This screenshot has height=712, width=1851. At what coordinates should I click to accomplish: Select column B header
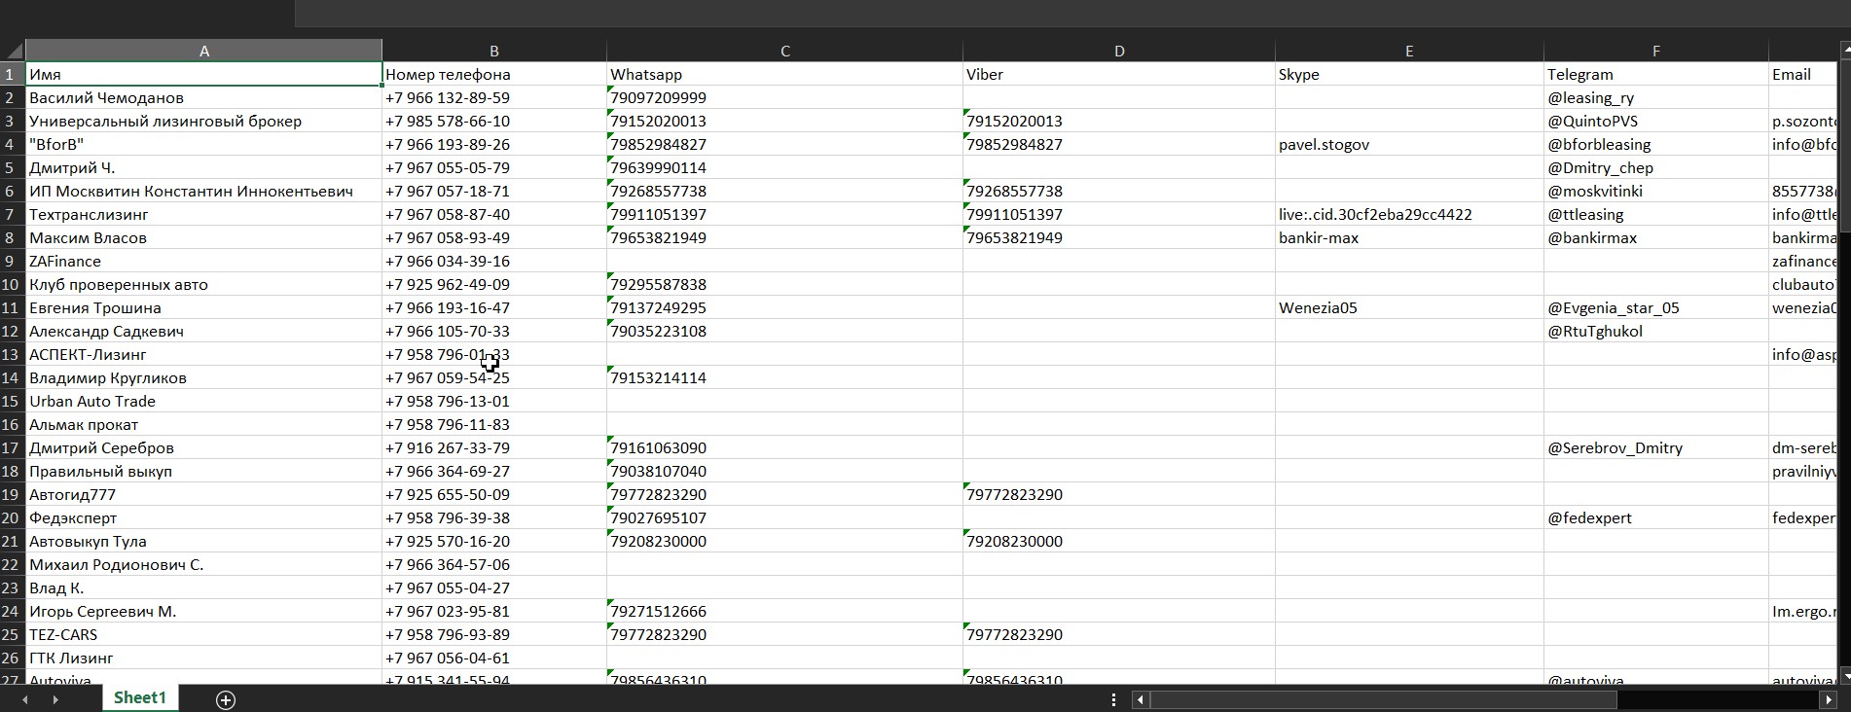coord(494,51)
